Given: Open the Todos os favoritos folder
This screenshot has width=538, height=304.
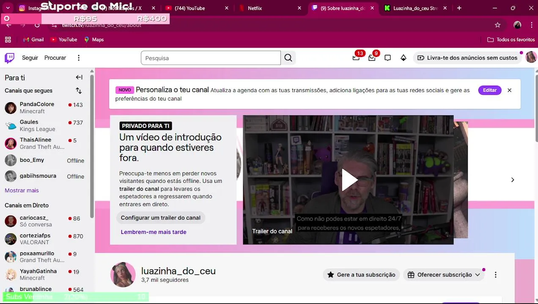Looking at the screenshot, I should pyautogui.click(x=511, y=40).
